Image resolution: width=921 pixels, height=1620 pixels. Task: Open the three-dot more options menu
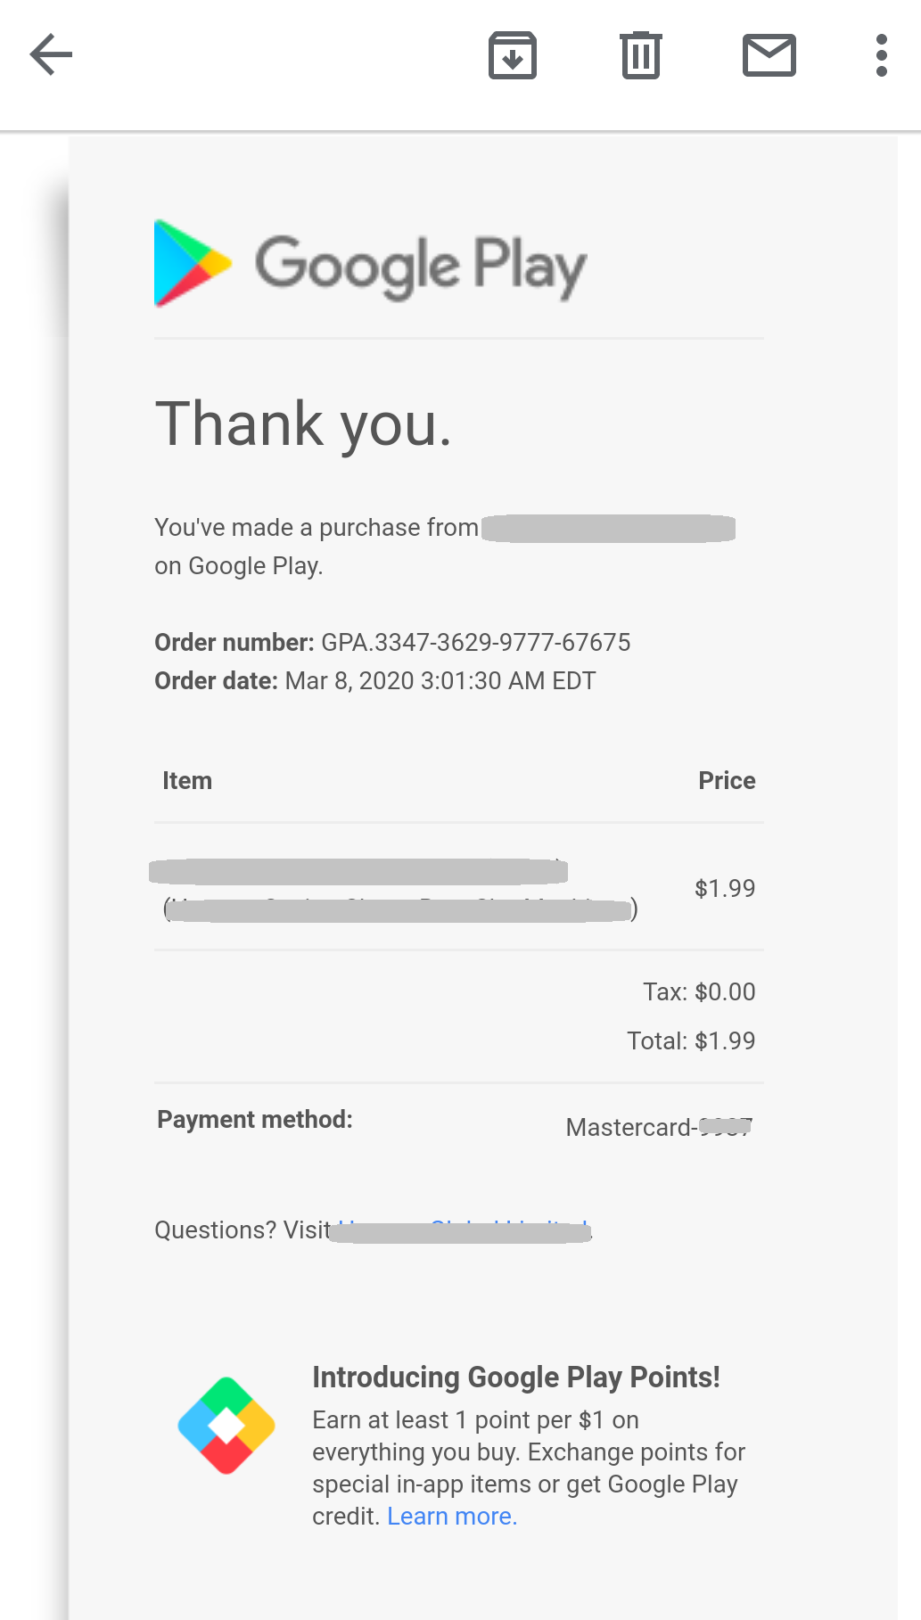click(x=881, y=55)
